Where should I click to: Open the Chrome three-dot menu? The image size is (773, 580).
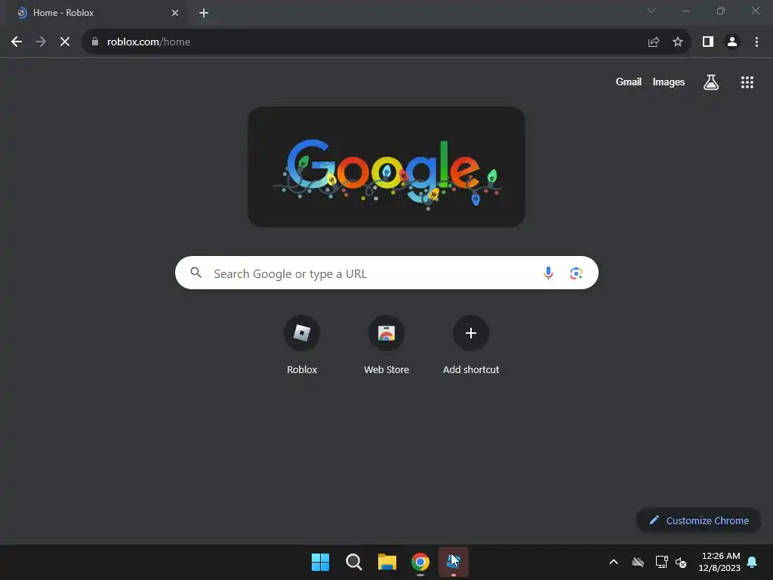coord(756,42)
